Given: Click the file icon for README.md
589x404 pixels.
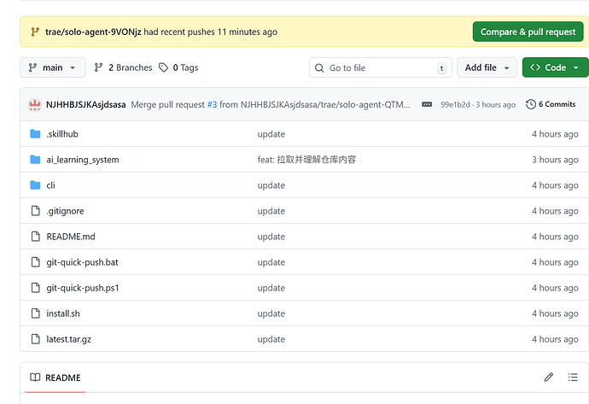Looking at the screenshot, I should click(35, 237).
